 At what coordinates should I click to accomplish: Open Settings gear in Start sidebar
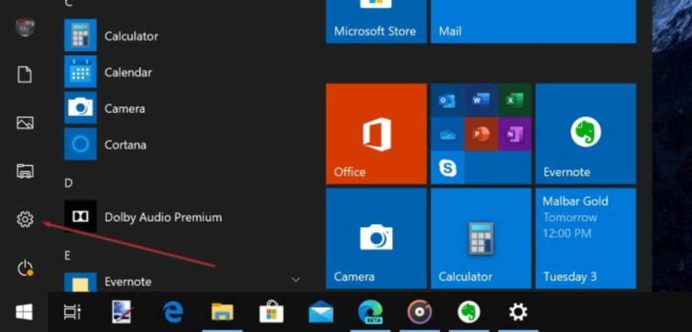(25, 219)
